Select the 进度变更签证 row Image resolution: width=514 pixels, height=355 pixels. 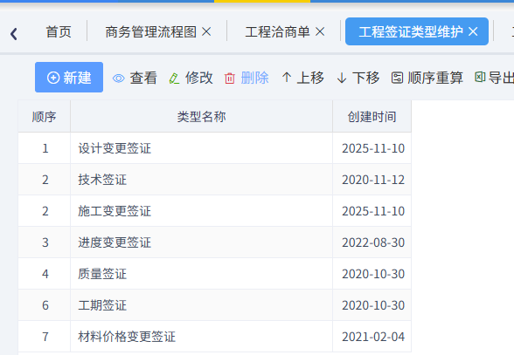pos(215,242)
